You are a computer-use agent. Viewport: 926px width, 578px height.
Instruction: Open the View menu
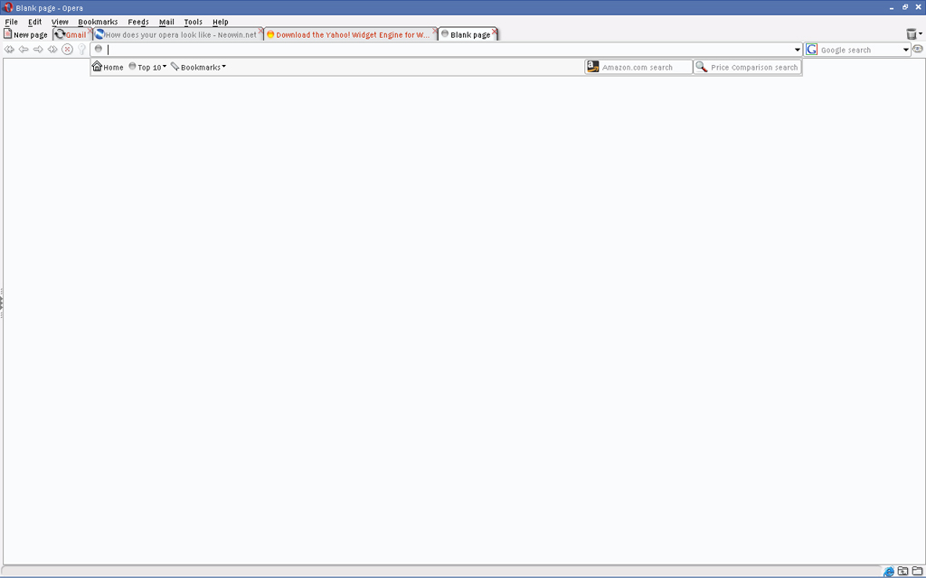pyautogui.click(x=60, y=22)
